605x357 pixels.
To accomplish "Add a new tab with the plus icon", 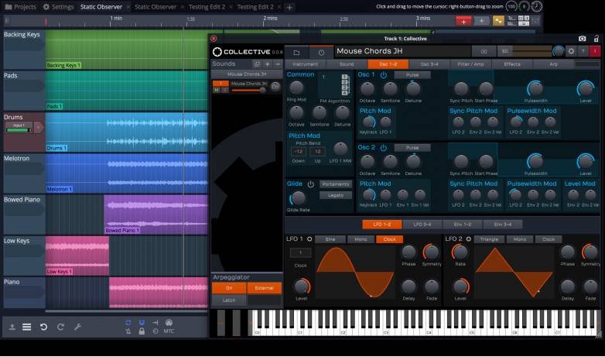I will point(289,7).
